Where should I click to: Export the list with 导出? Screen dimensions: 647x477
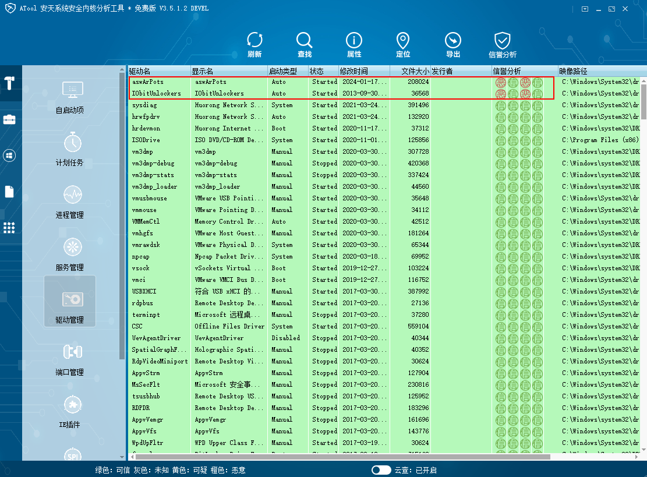453,45
